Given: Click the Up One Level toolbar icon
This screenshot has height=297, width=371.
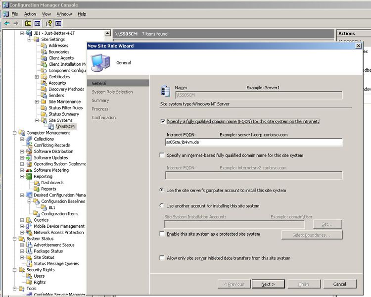Looking at the screenshot, I should pos(28,23).
